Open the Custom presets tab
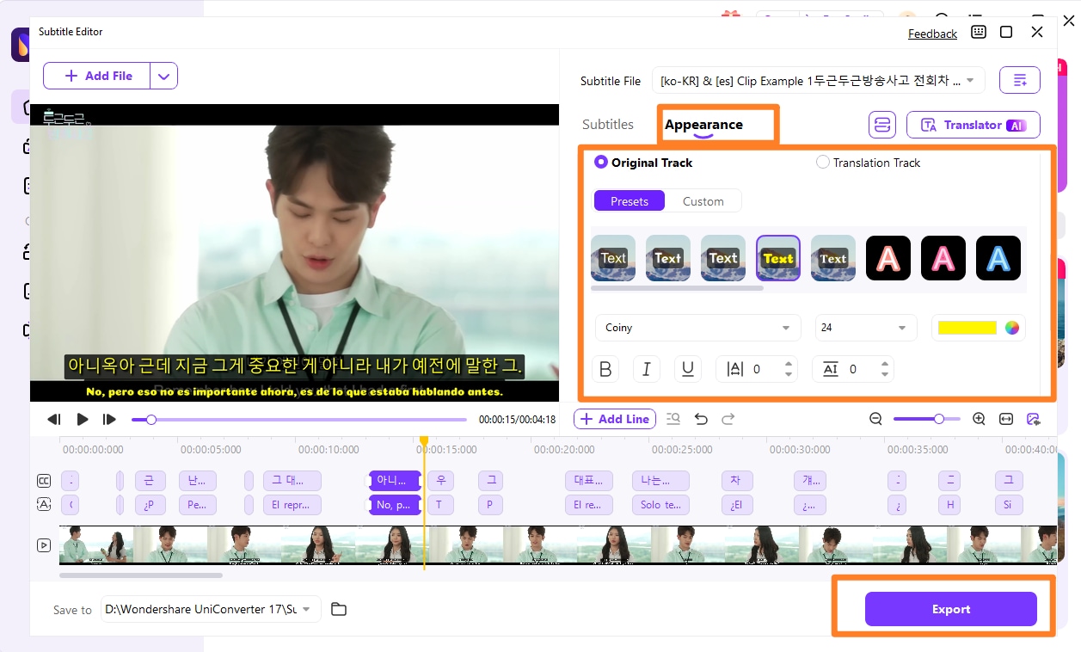Screen dimensions: 1081x652 pyautogui.click(x=703, y=200)
